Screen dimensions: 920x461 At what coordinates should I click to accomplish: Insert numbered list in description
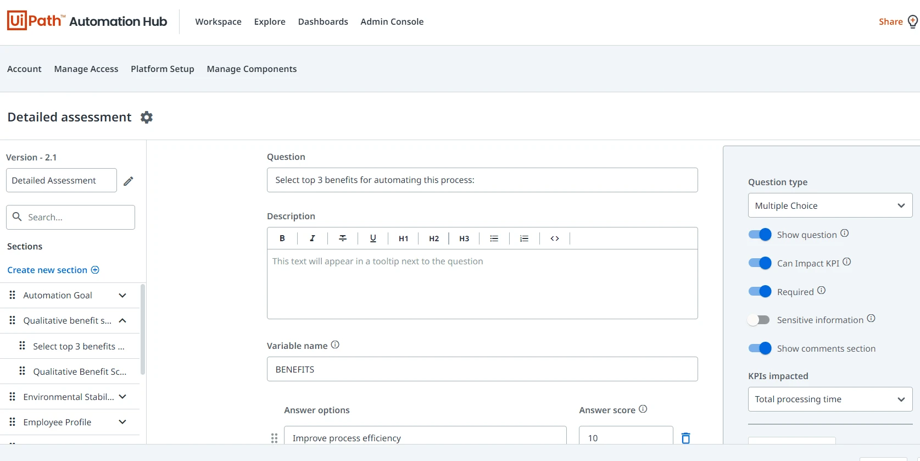pyautogui.click(x=525, y=238)
